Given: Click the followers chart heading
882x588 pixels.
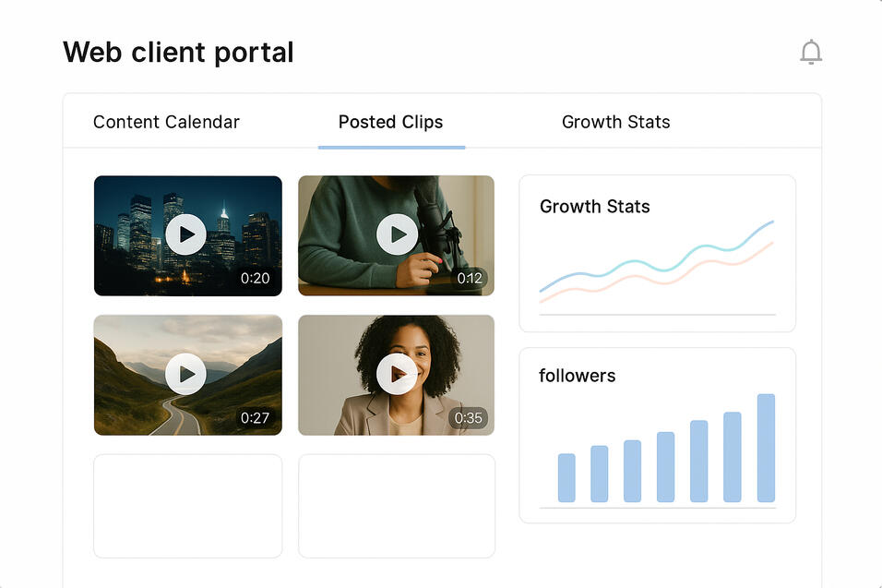Looking at the screenshot, I should click(577, 376).
